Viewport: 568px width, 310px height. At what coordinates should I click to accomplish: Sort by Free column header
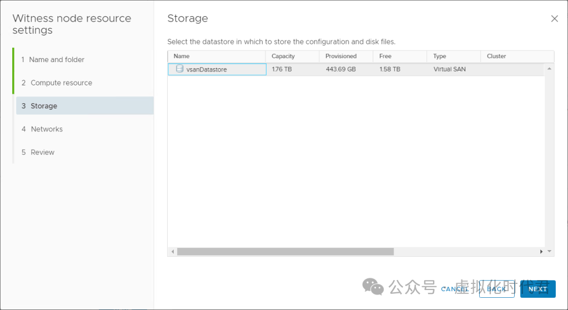tap(385, 56)
